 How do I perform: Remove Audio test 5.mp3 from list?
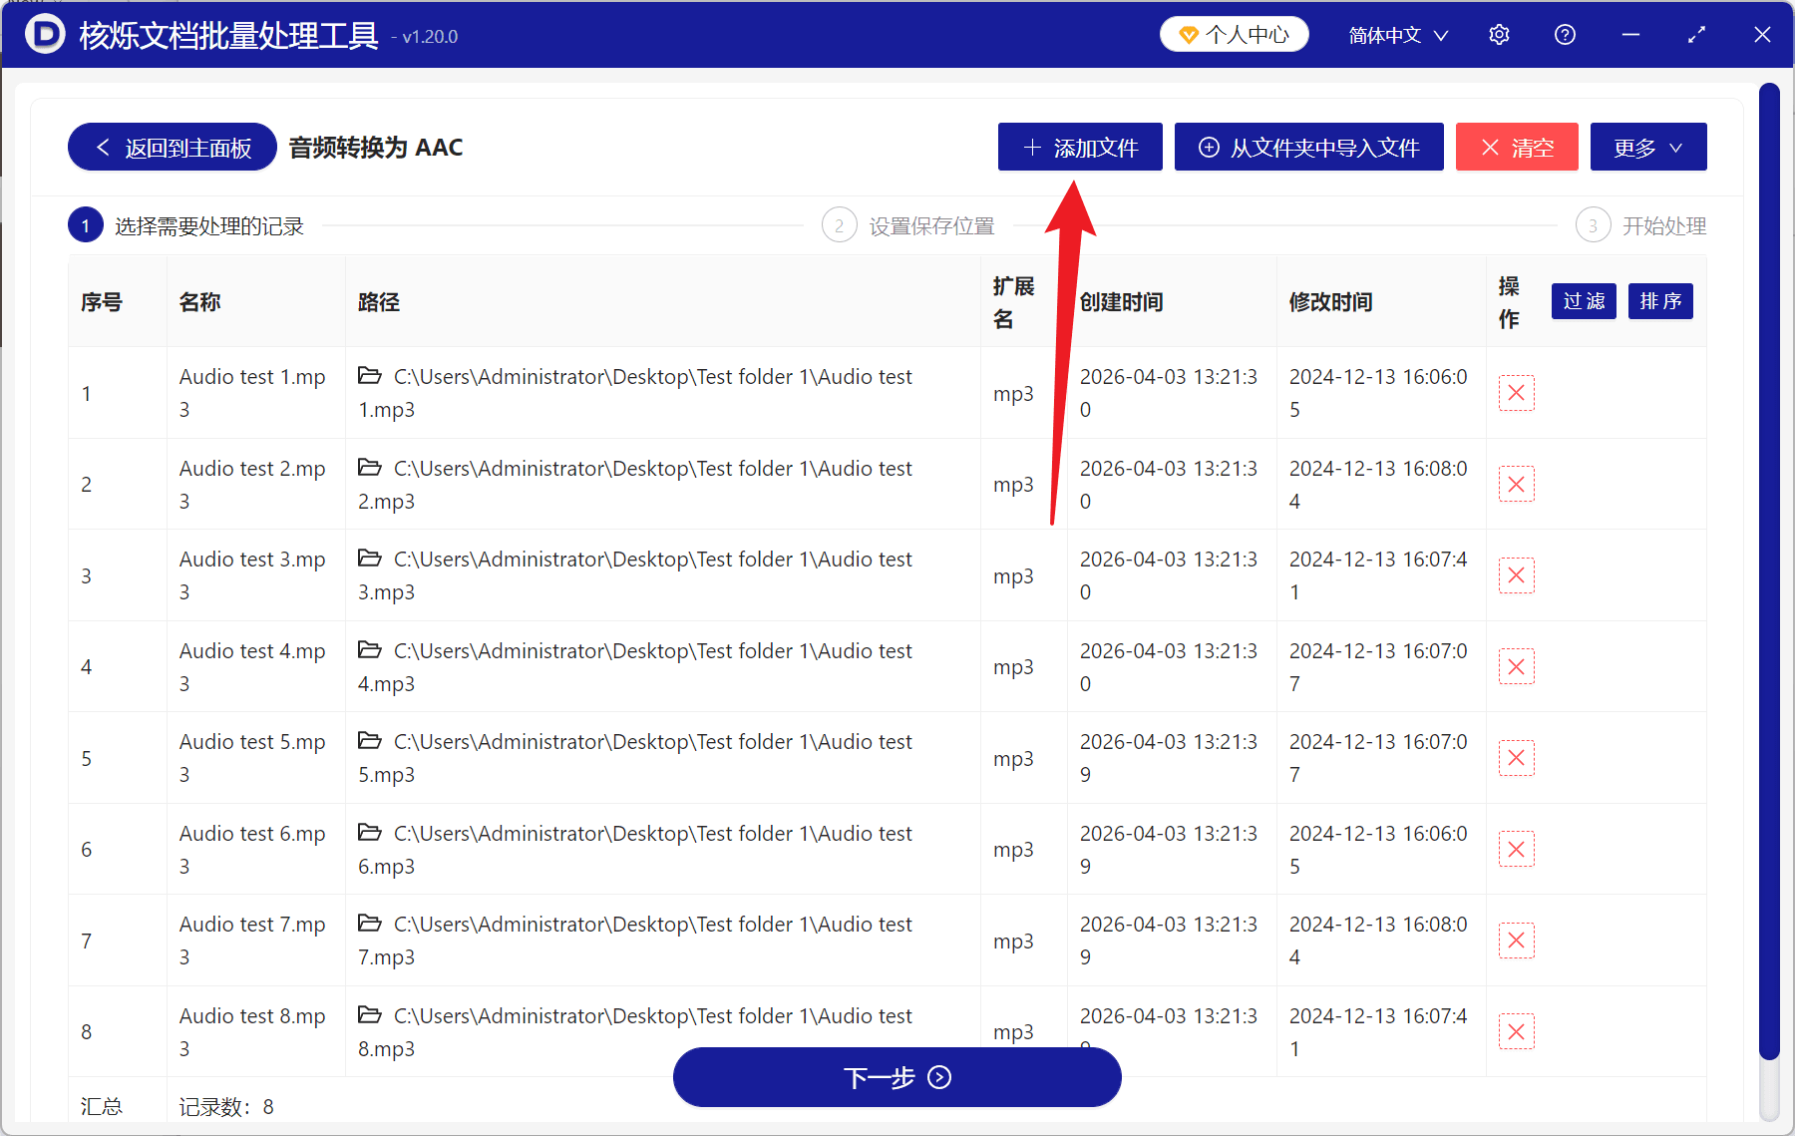pyautogui.click(x=1516, y=758)
